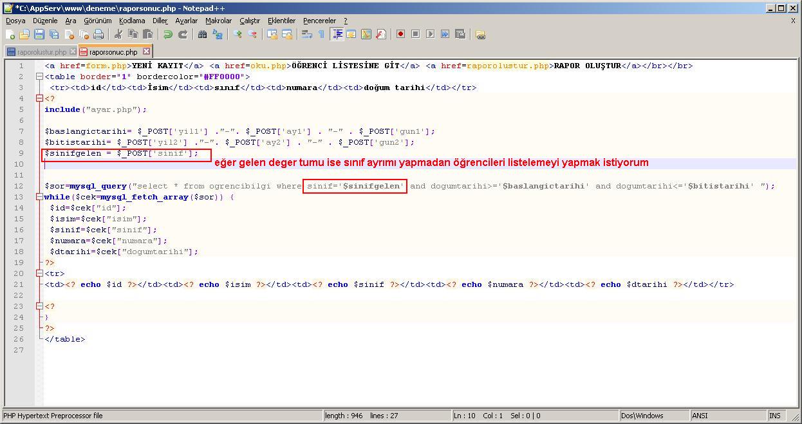802x424 pixels.
Task: Cut selection using the scissors icon
Action: (118, 34)
